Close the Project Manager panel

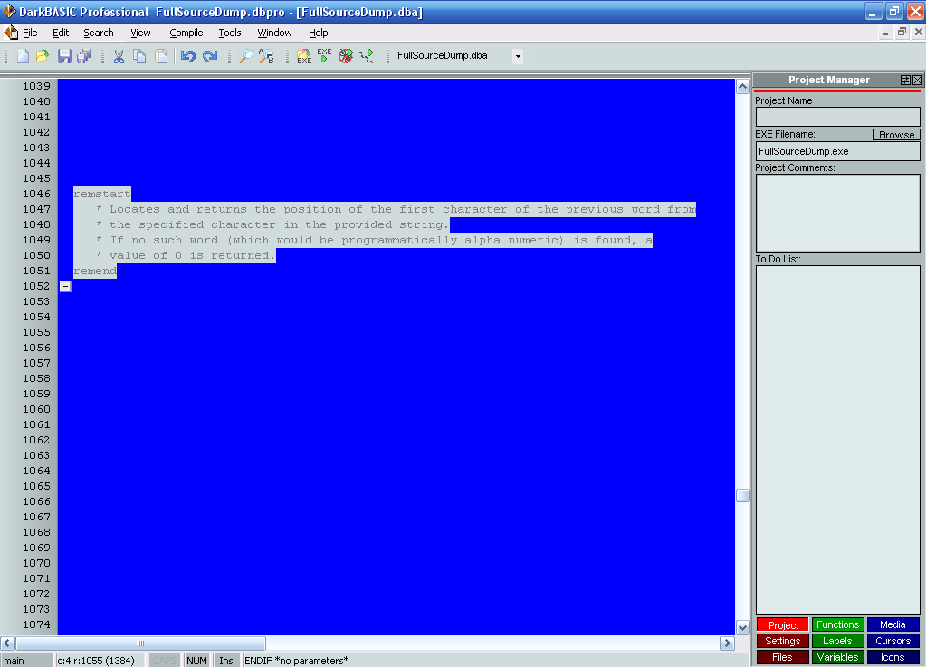pyautogui.click(x=917, y=80)
